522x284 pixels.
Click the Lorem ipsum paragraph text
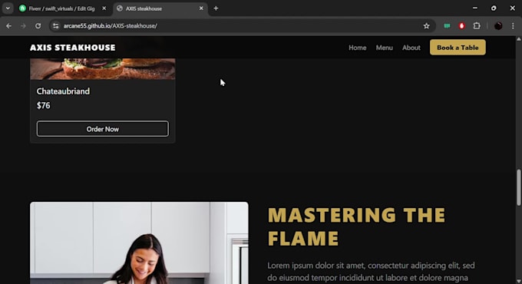click(371, 272)
